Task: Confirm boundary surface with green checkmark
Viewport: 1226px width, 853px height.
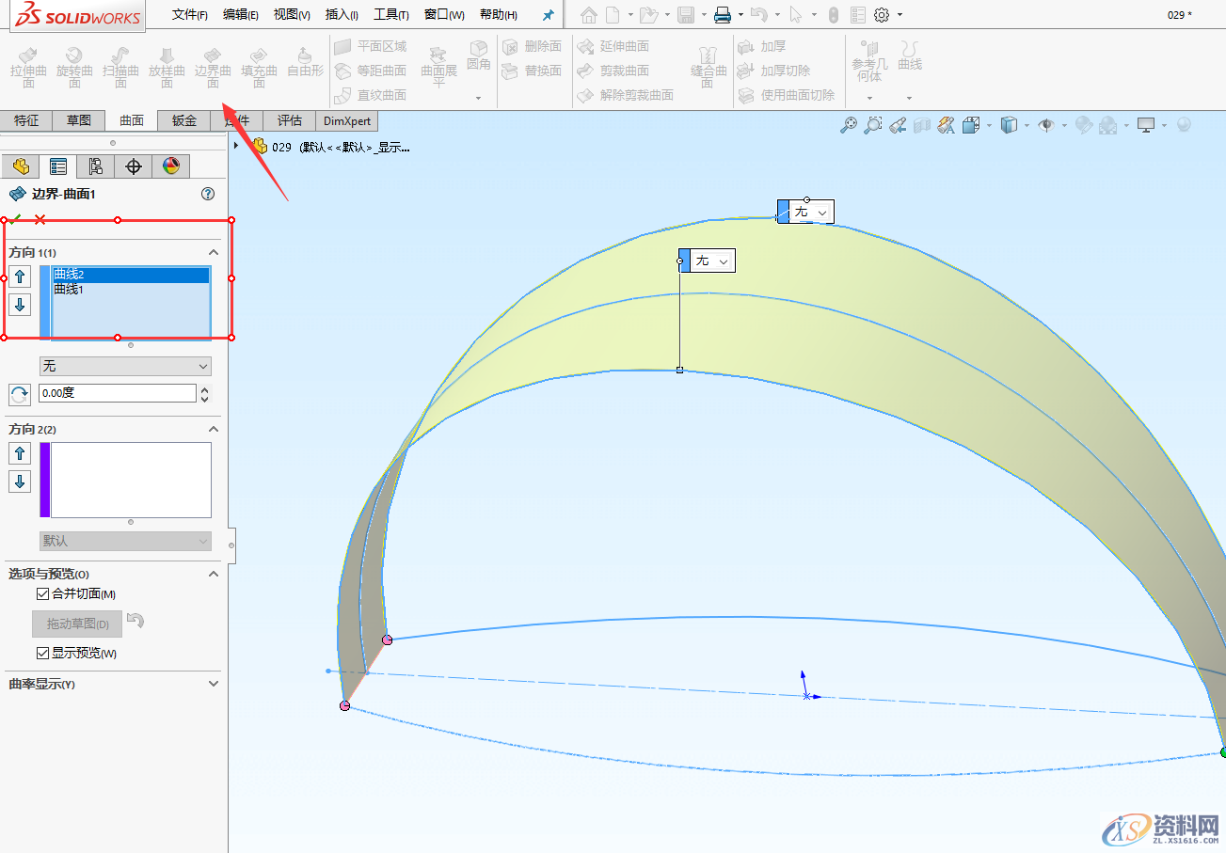Action: pos(15,219)
